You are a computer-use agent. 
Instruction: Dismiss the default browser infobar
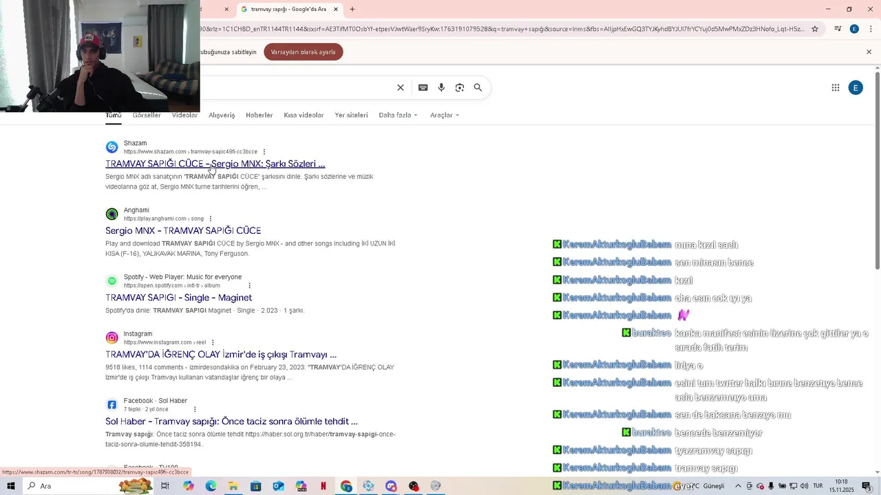point(869,52)
